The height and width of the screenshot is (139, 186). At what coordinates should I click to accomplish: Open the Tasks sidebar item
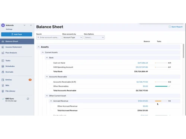[8, 60]
